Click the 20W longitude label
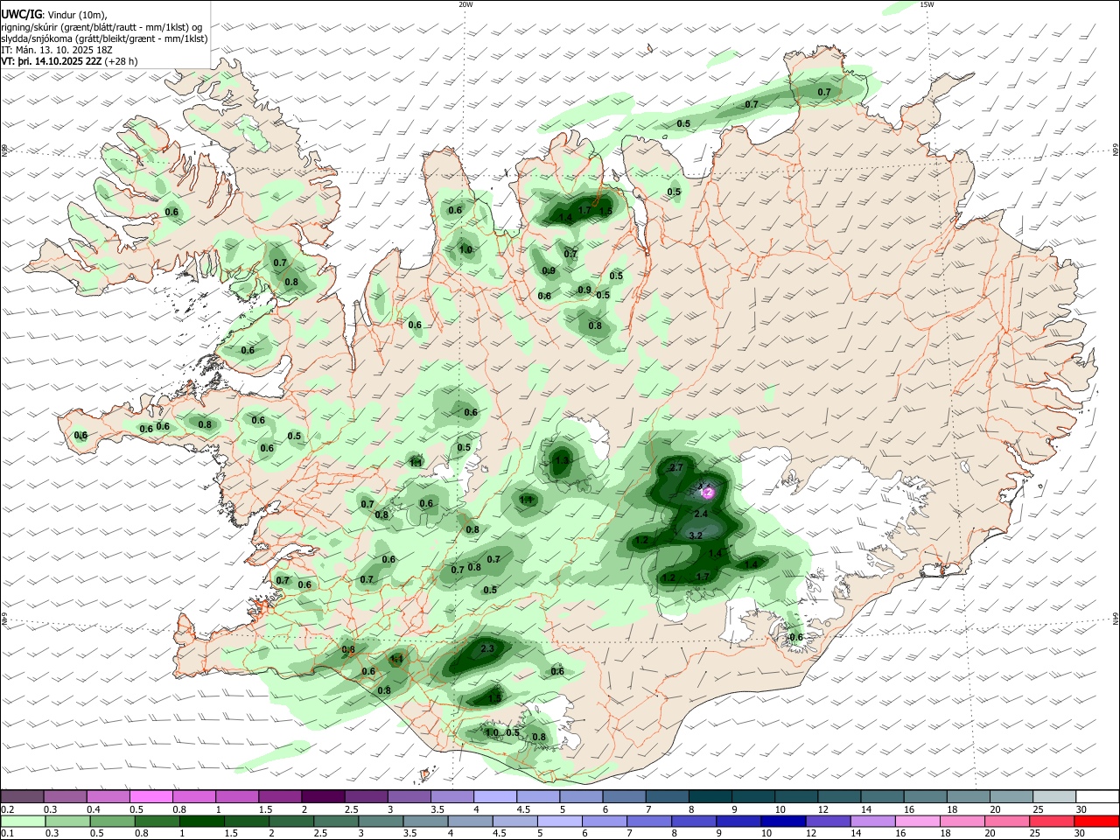 click(465, 4)
